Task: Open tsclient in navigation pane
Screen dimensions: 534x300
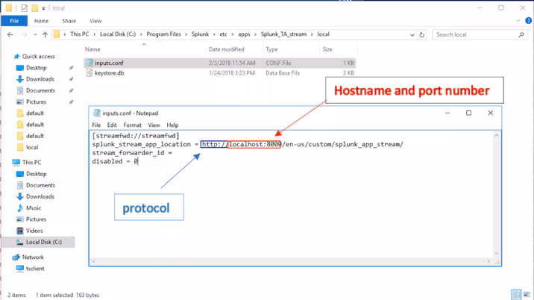Action: click(x=36, y=269)
